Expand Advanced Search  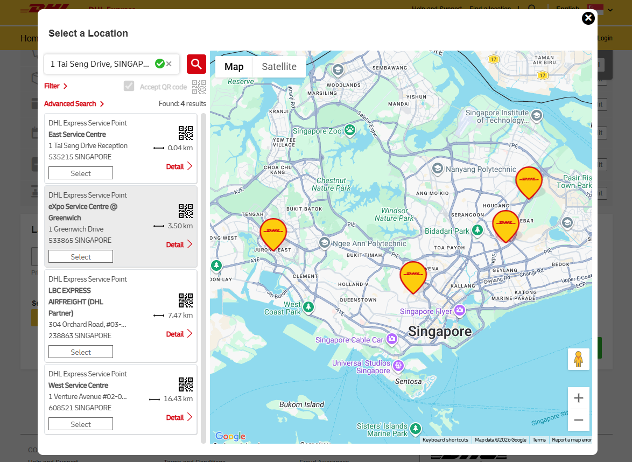click(74, 103)
